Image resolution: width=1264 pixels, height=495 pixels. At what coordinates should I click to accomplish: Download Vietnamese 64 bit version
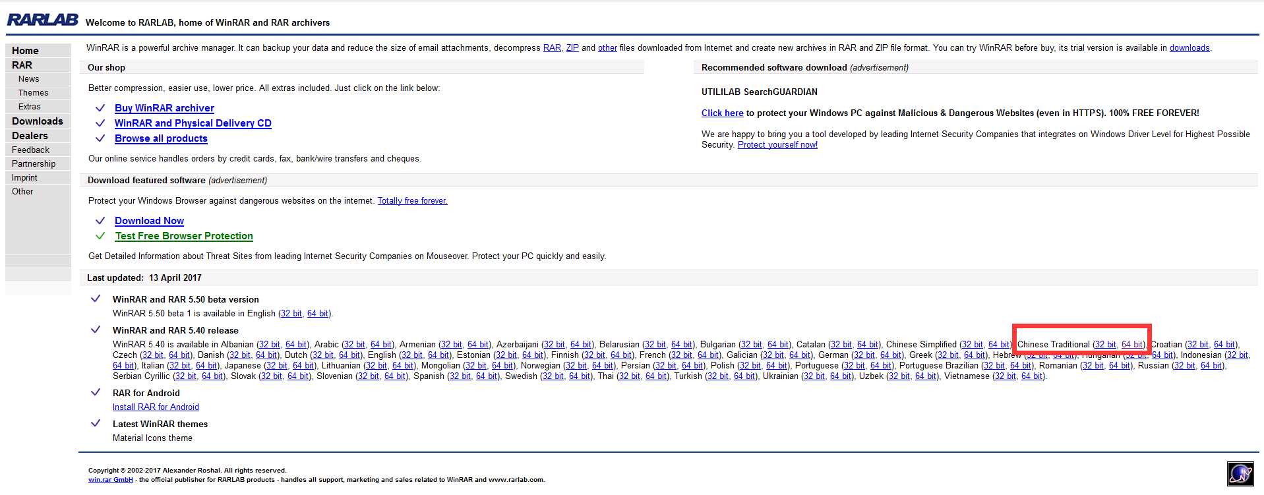click(1032, 376)
